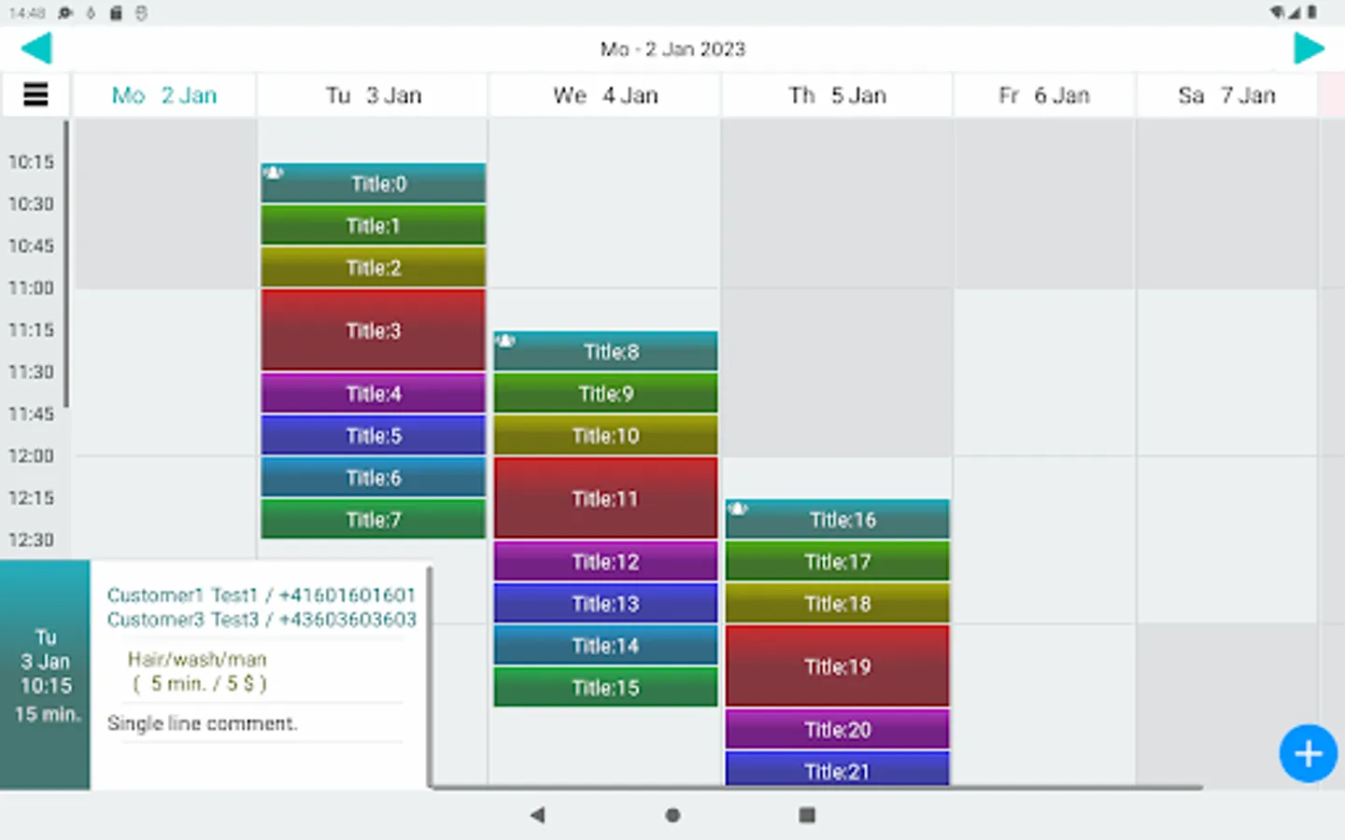Open appointment Title:8

coord(605,352)
